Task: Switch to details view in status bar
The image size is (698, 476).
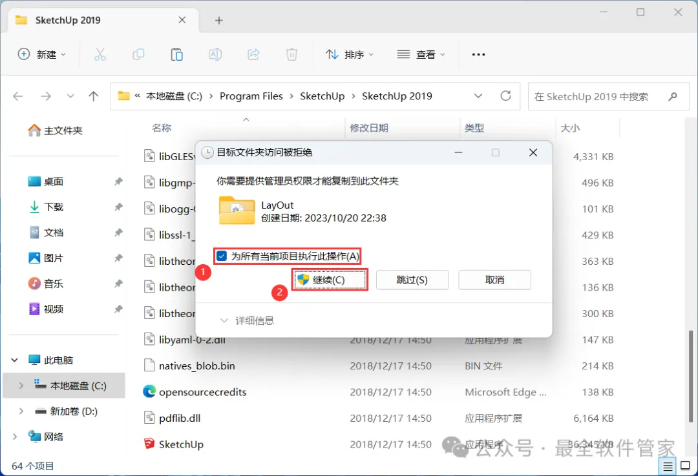Action: [x=668, y=466]
